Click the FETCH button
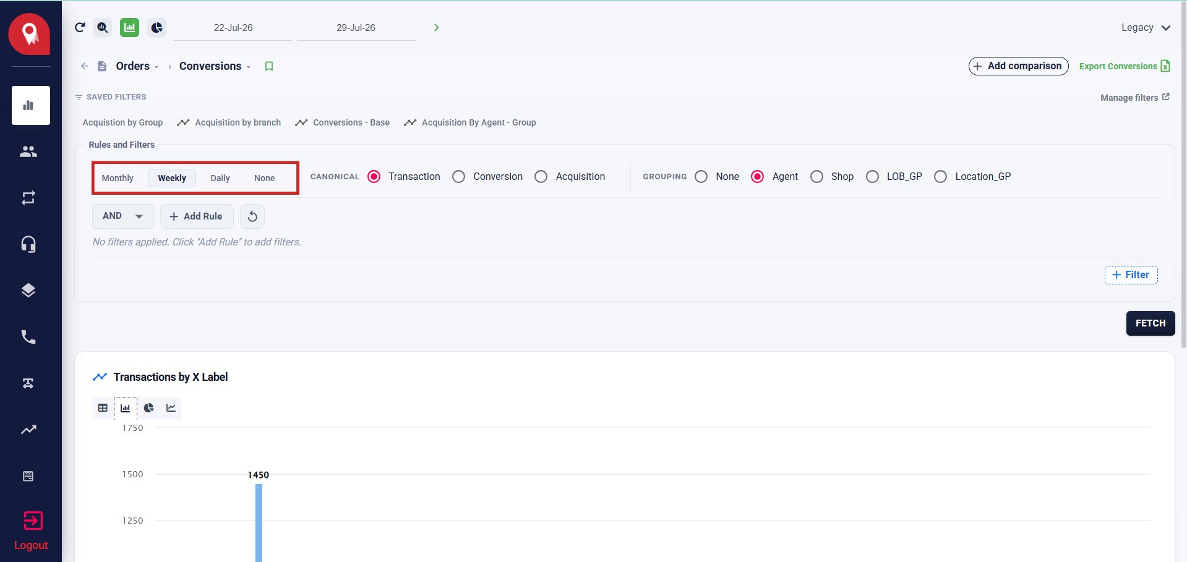1187x562 pixels. (x=1151, y=323)
